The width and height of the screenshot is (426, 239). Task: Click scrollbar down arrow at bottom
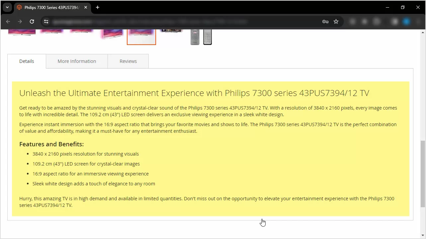[x=423, y=235]
